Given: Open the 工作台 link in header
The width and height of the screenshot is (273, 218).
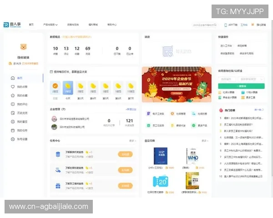Looking at the screenshot, I should [244, 25].
